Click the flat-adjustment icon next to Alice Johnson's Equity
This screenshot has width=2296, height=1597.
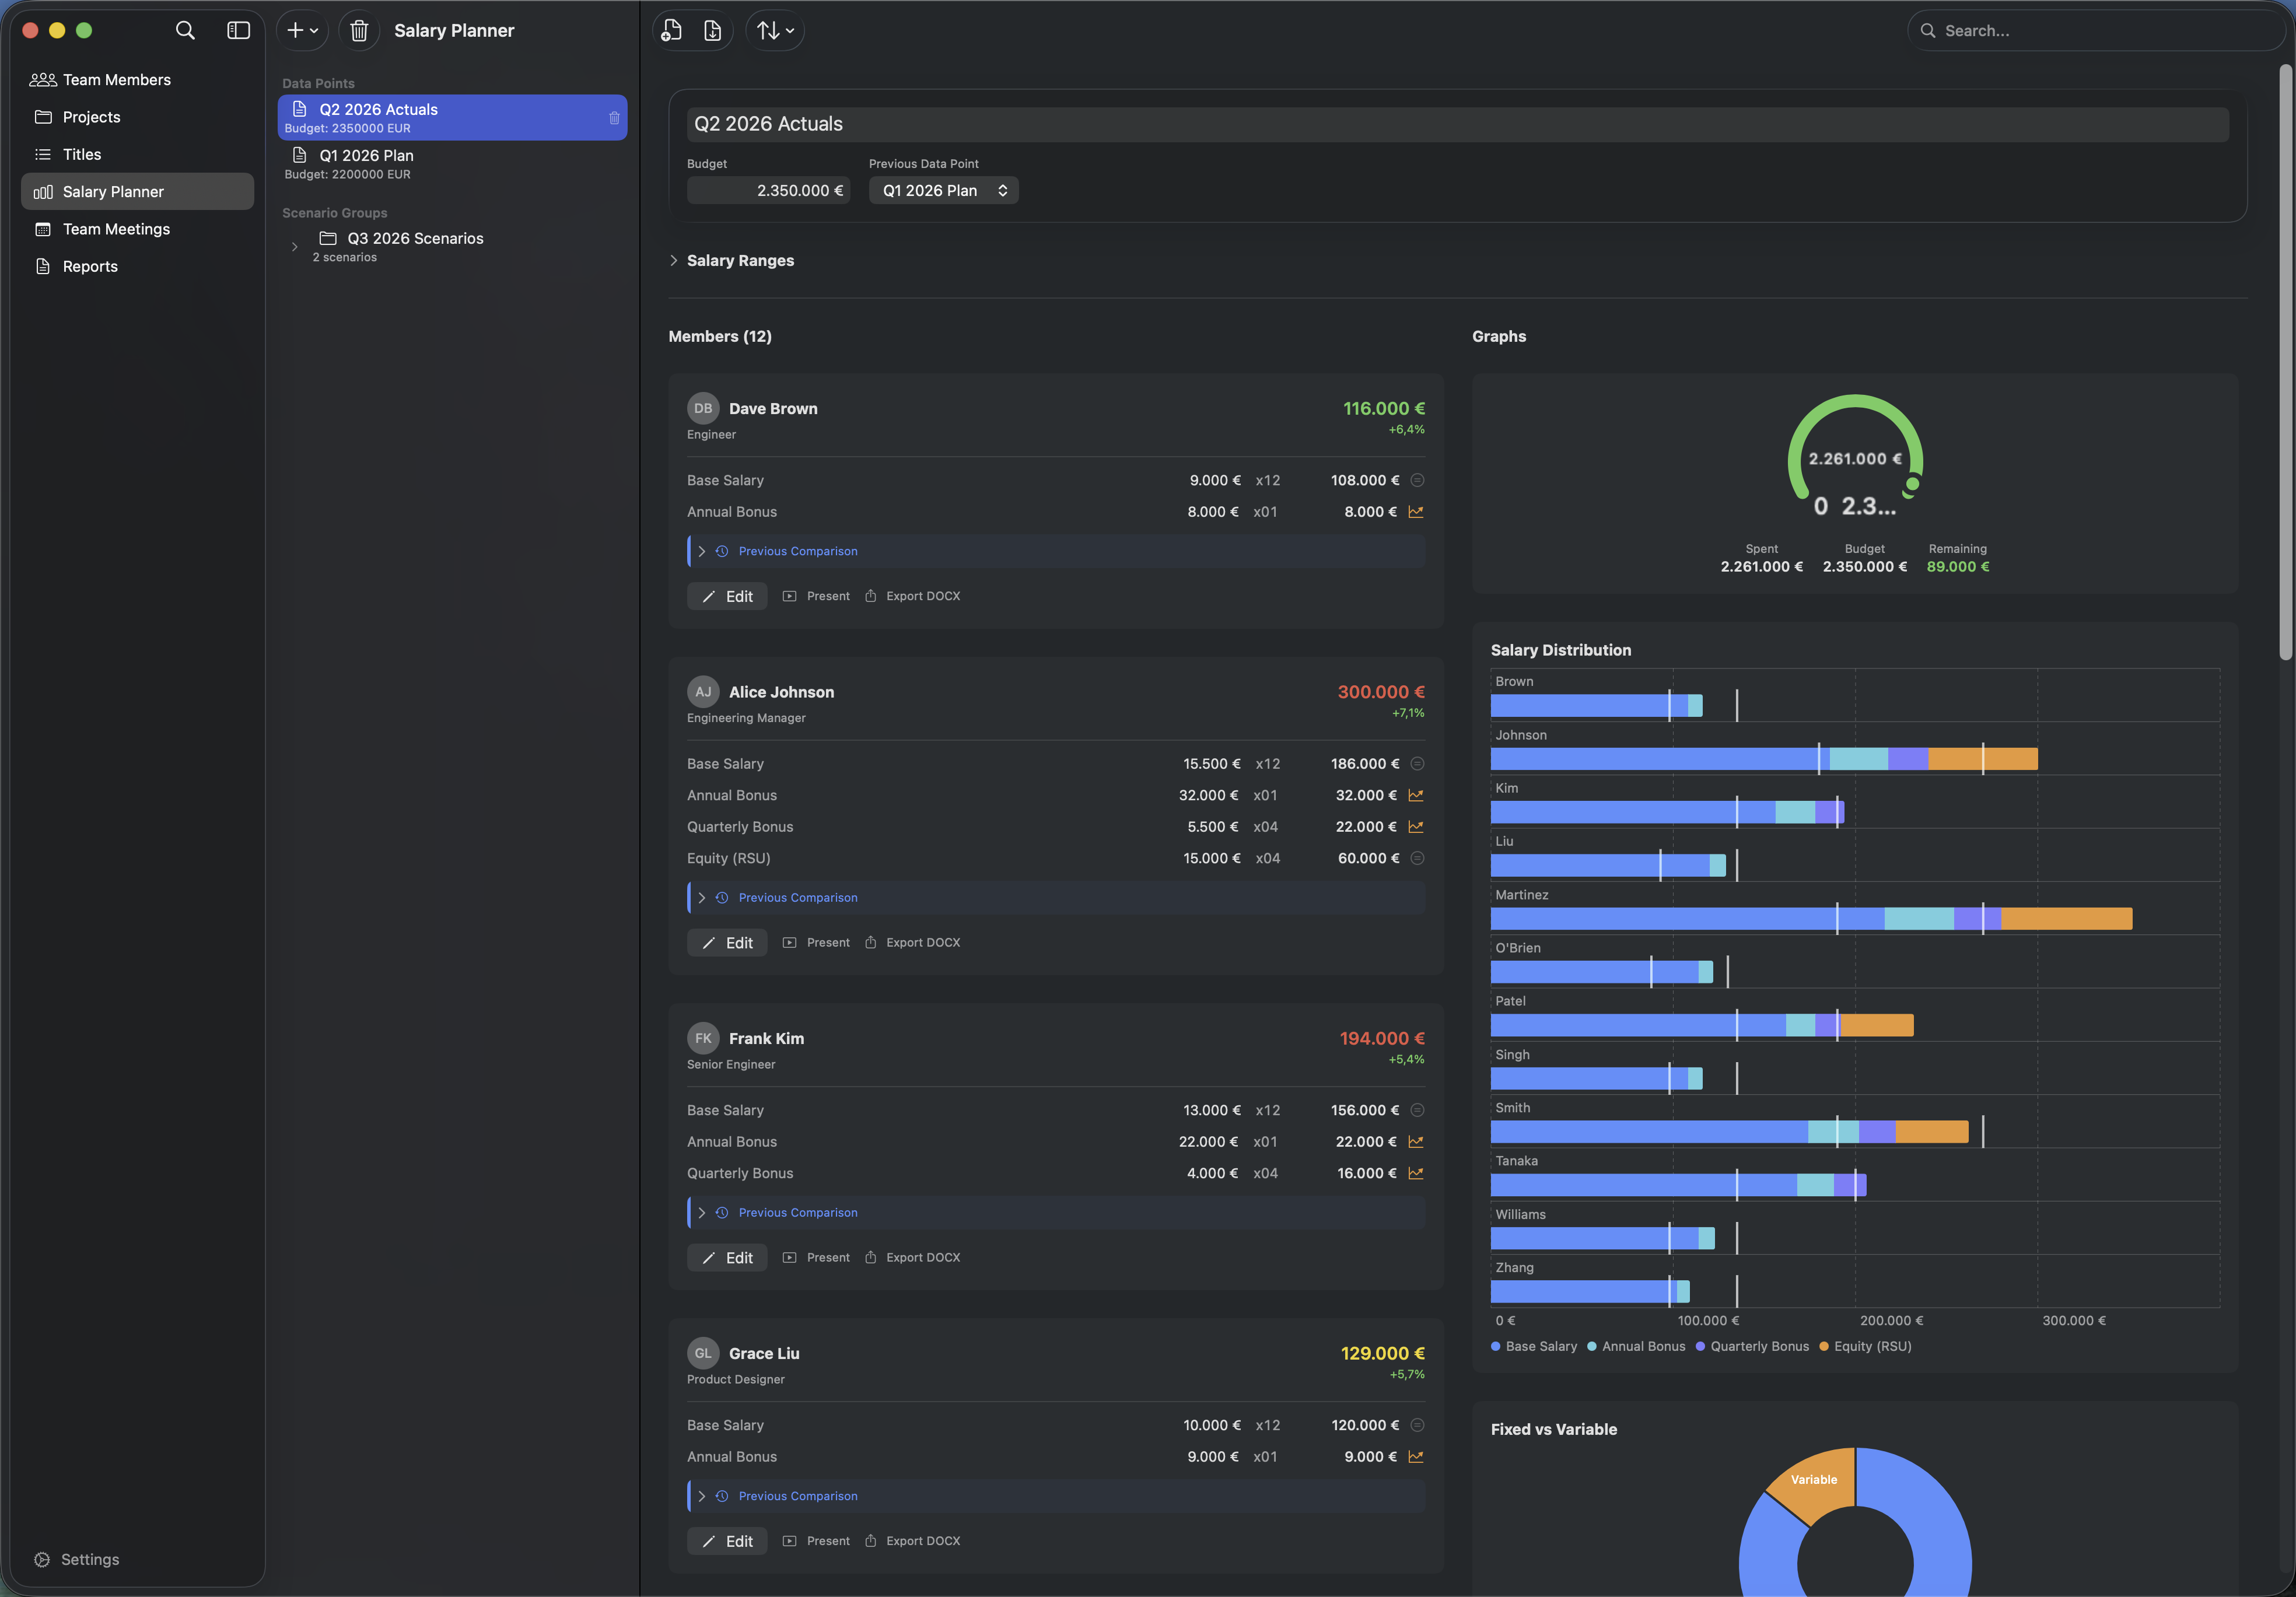(x=1417, y=858)
